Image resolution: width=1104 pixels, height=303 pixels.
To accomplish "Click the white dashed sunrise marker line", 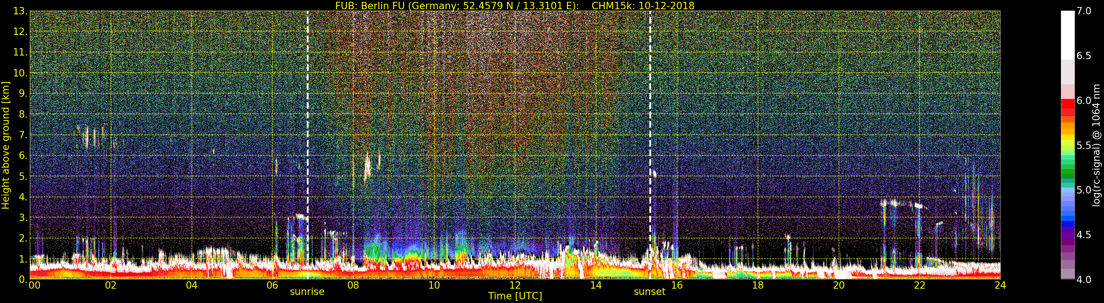I will (308, 129).
